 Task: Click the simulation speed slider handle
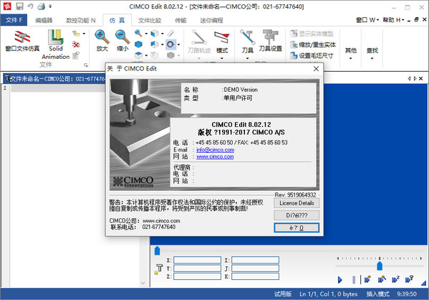[380, 266]
